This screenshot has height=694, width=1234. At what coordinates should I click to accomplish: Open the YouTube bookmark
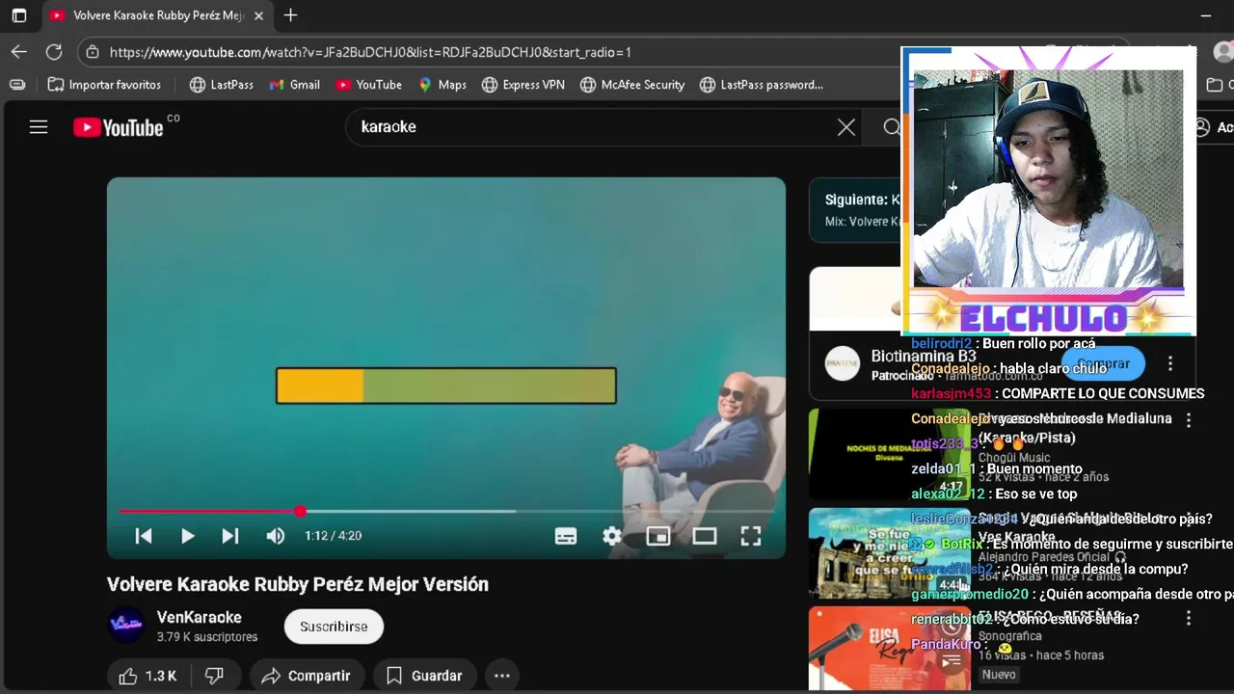[368, 85]
